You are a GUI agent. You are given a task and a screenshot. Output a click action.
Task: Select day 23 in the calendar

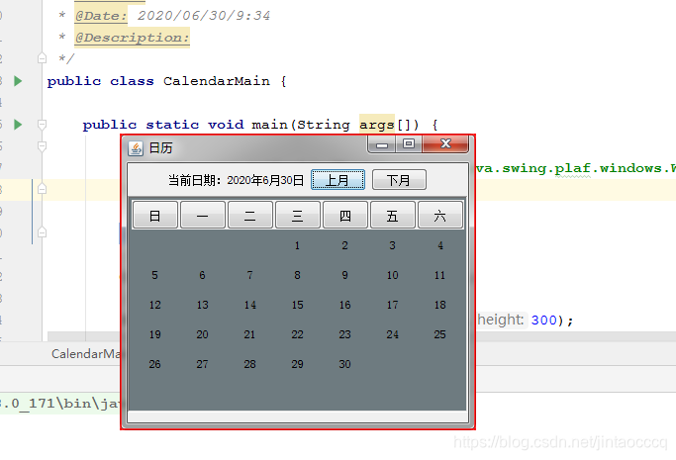pyautogui.click(x=344, y=334)
